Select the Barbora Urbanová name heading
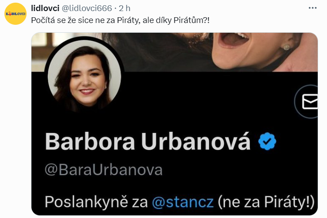This screenshot has height=218, width=327. pos(148,141)
